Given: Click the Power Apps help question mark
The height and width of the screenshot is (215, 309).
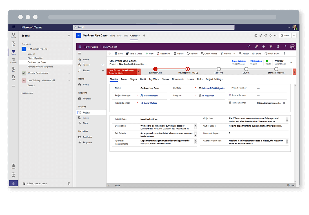Looking at the screenshot, I should coord(285,47).
